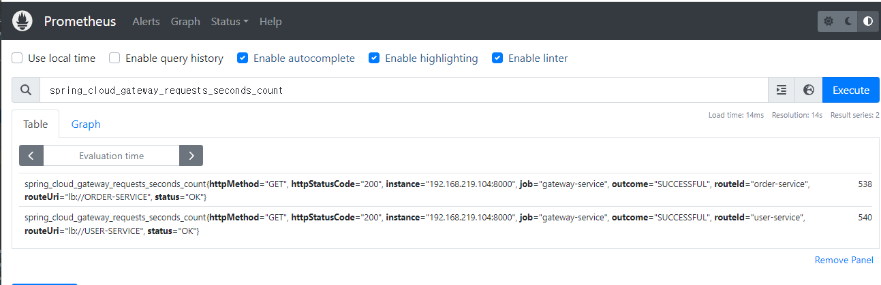
Task: Switch to the light theme gear icon
Action: [829, 21]
